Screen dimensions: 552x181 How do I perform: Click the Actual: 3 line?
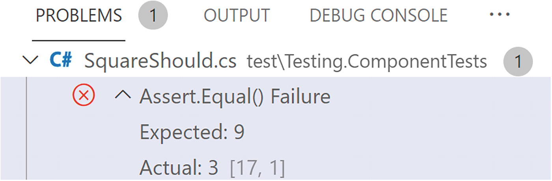pos(179,168)
